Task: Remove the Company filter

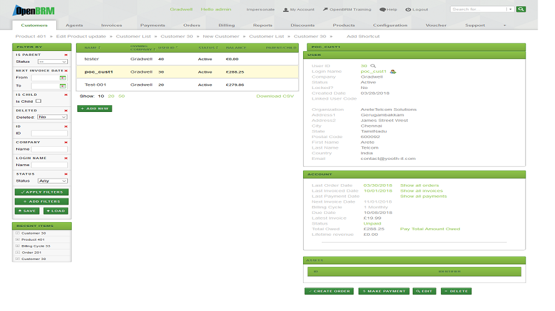Action: 66,142
